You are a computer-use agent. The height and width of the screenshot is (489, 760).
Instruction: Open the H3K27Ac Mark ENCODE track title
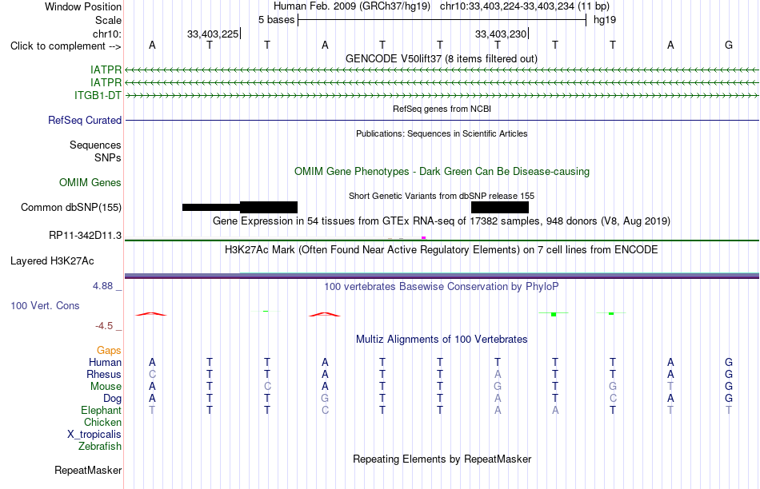(x=442, y=250)
